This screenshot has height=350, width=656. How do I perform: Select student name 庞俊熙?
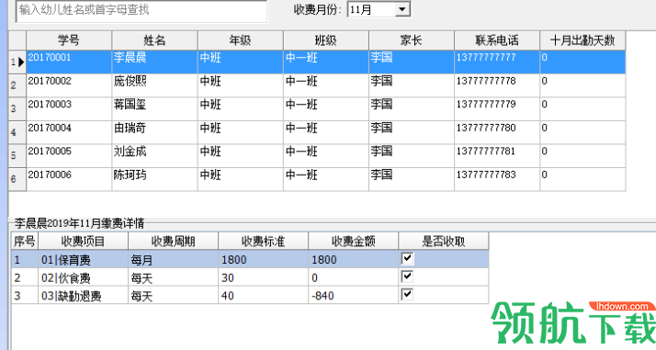click(154, 85)
